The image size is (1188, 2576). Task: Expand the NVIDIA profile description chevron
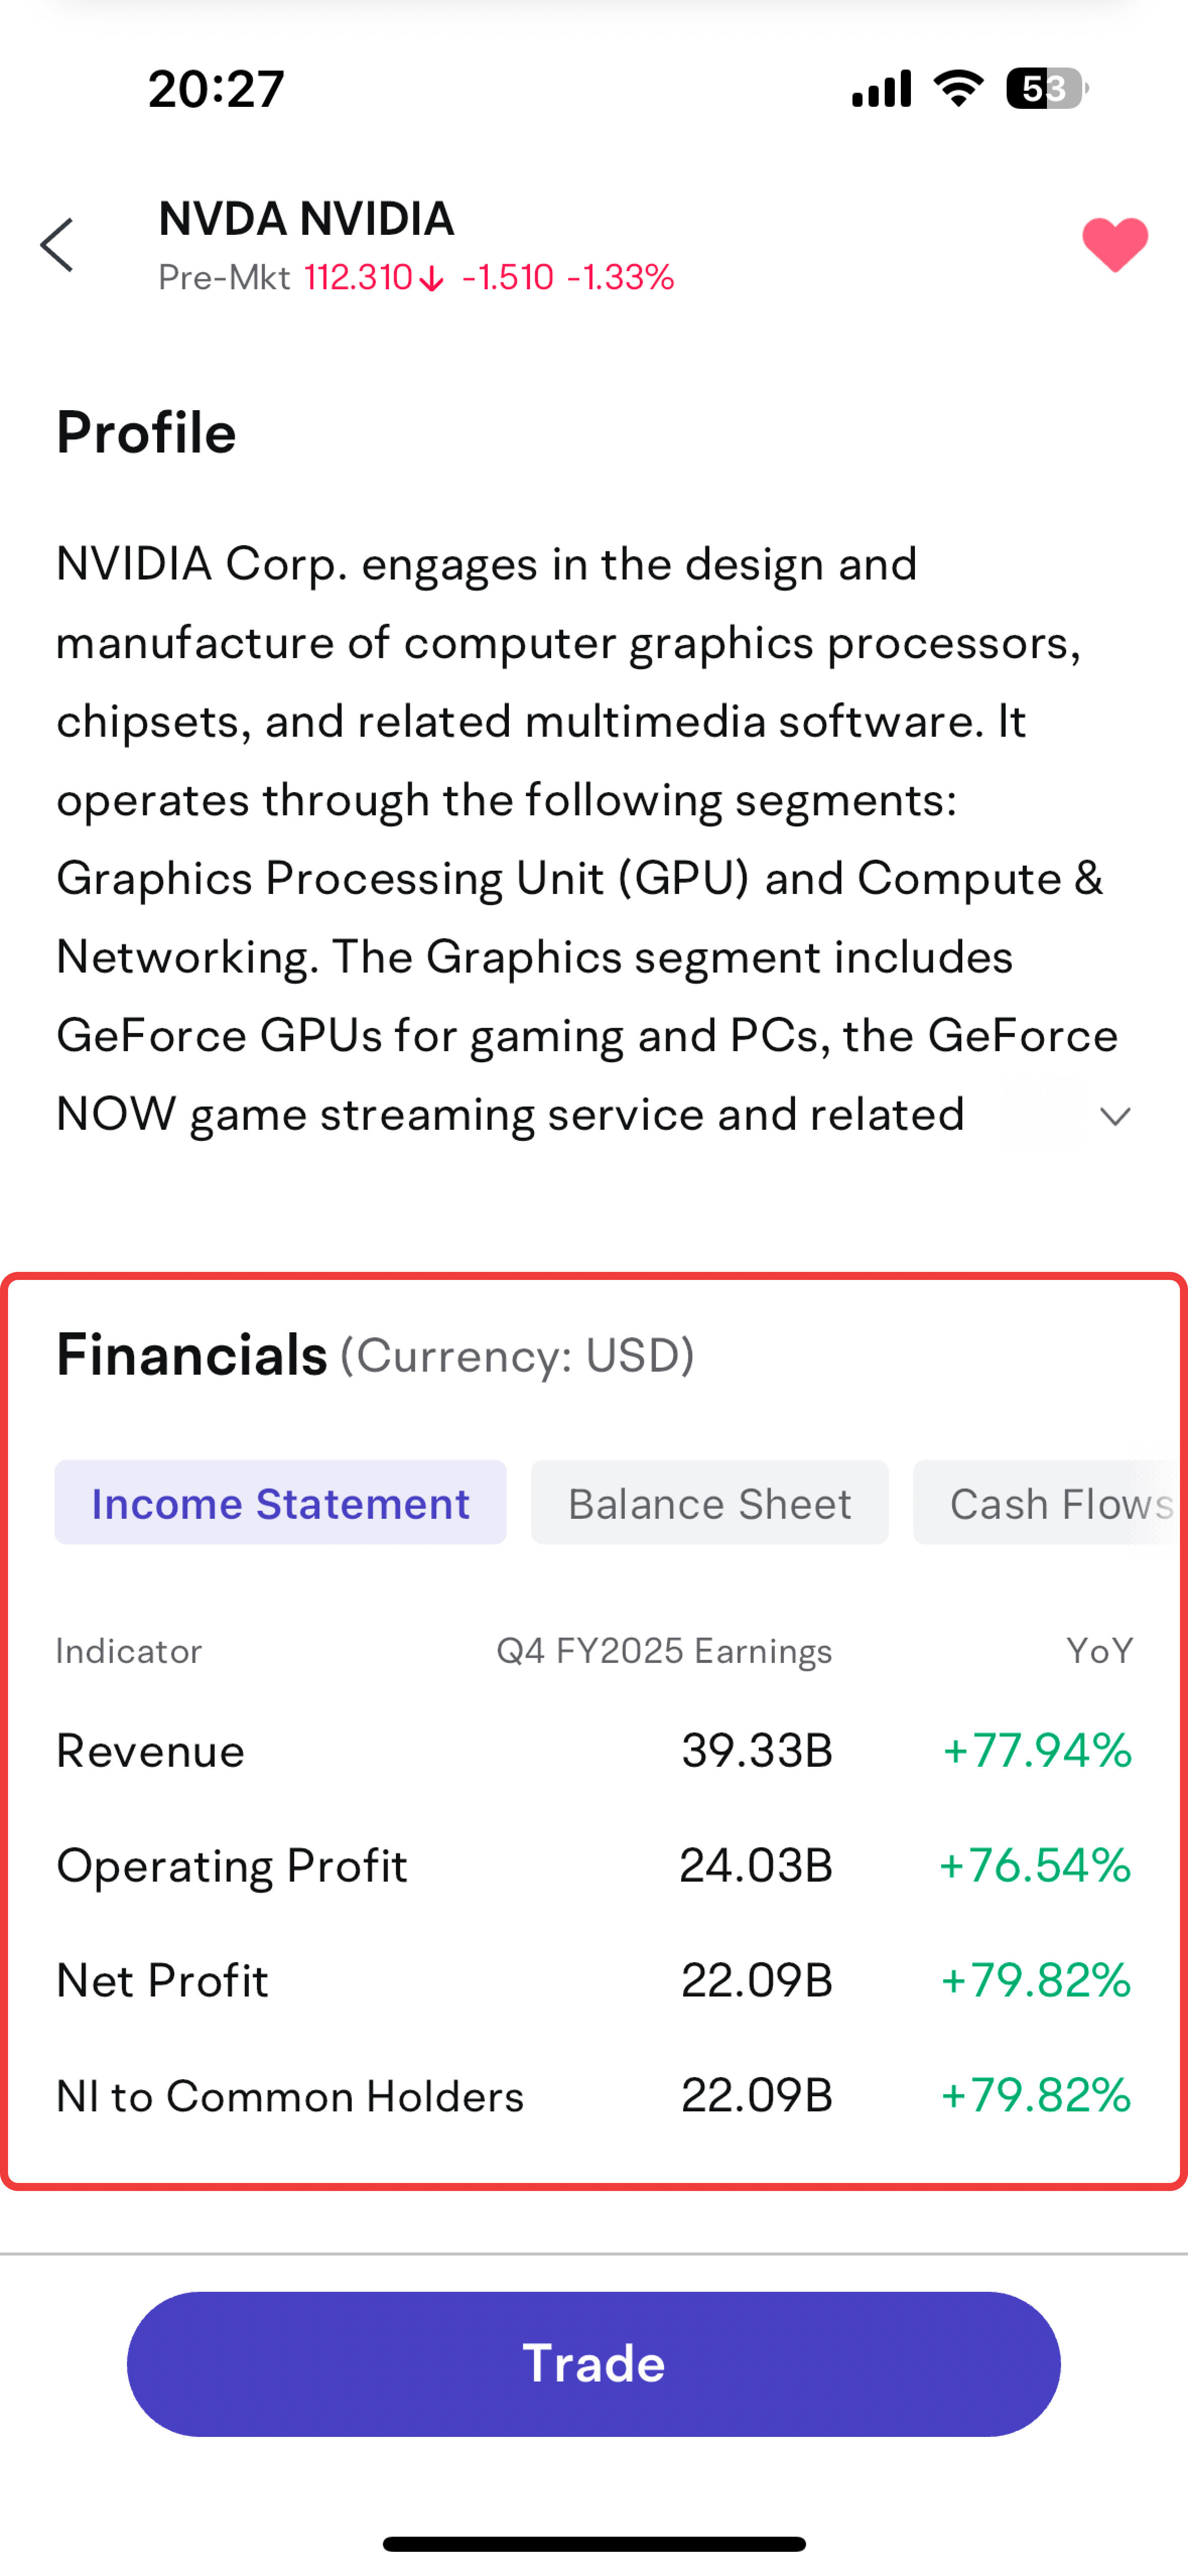click(x=1115, y=1116)
